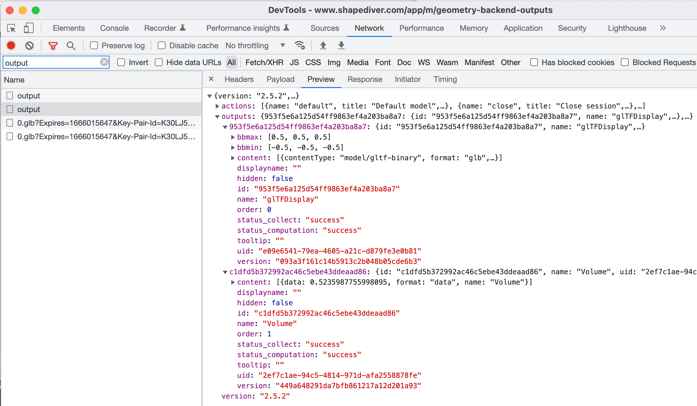Enable the Preserve log checkbox
The image size is (697, 406).
pyautogui.click(x=94, y=46)
